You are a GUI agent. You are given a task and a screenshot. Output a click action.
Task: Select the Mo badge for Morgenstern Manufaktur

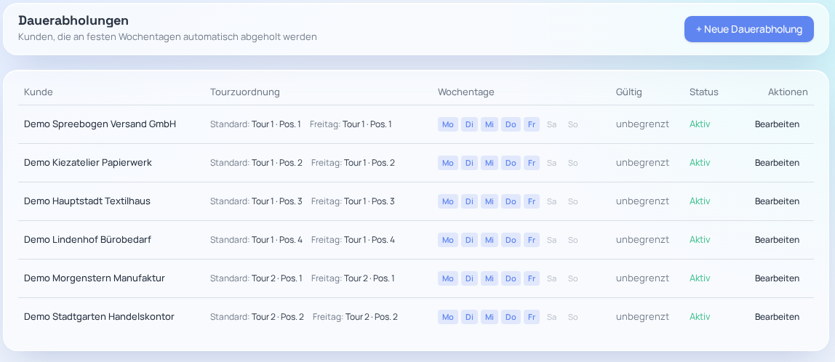[x=448, y=278]
